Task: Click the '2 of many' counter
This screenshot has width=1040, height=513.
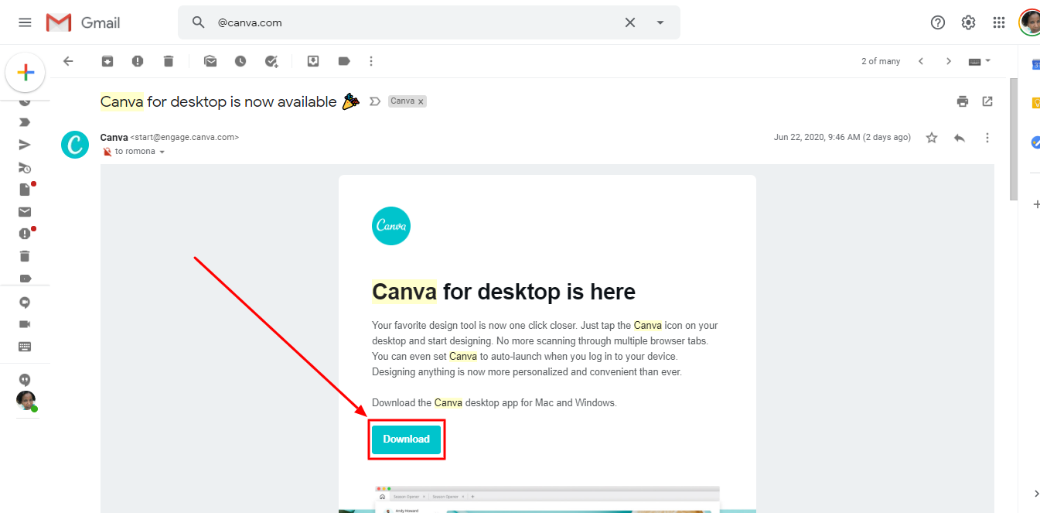Action: [881, 61]
